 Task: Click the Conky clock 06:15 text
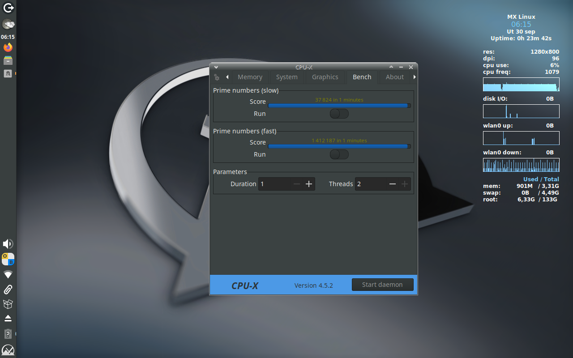pyautogui.click(x=521, y=24)
